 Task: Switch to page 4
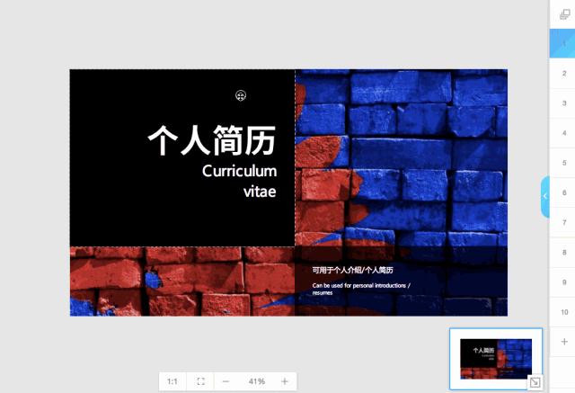tap(562, 133)
